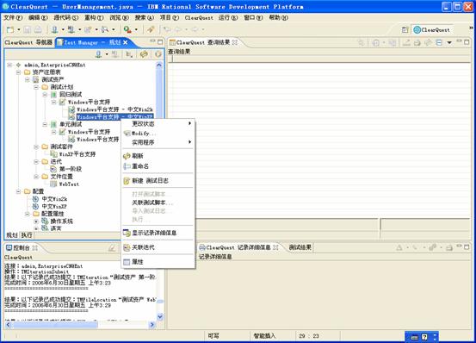Click the console horizontal scrollbar thumb
This screenshot has height=343, width=476.
(x=55, y=325)
